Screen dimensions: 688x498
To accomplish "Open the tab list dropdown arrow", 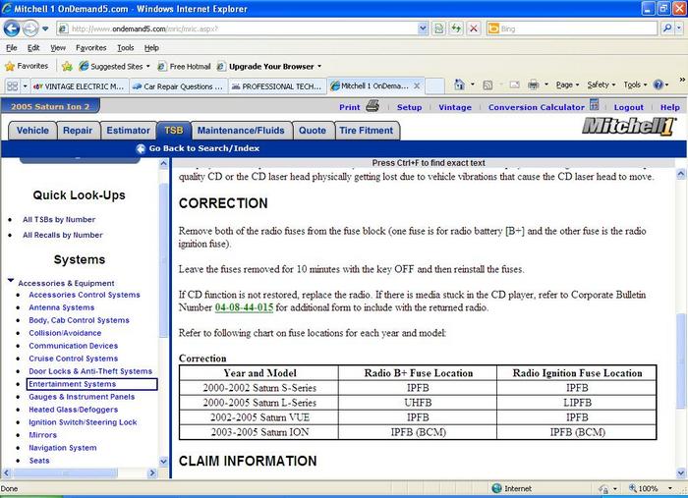I will point(25,85).
